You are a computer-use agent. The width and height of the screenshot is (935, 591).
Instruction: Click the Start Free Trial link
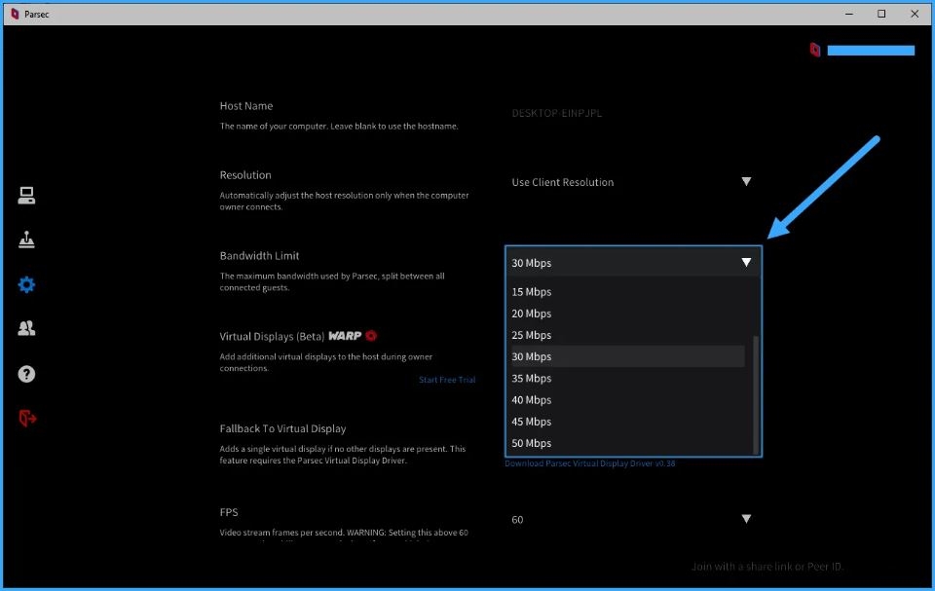447,380
